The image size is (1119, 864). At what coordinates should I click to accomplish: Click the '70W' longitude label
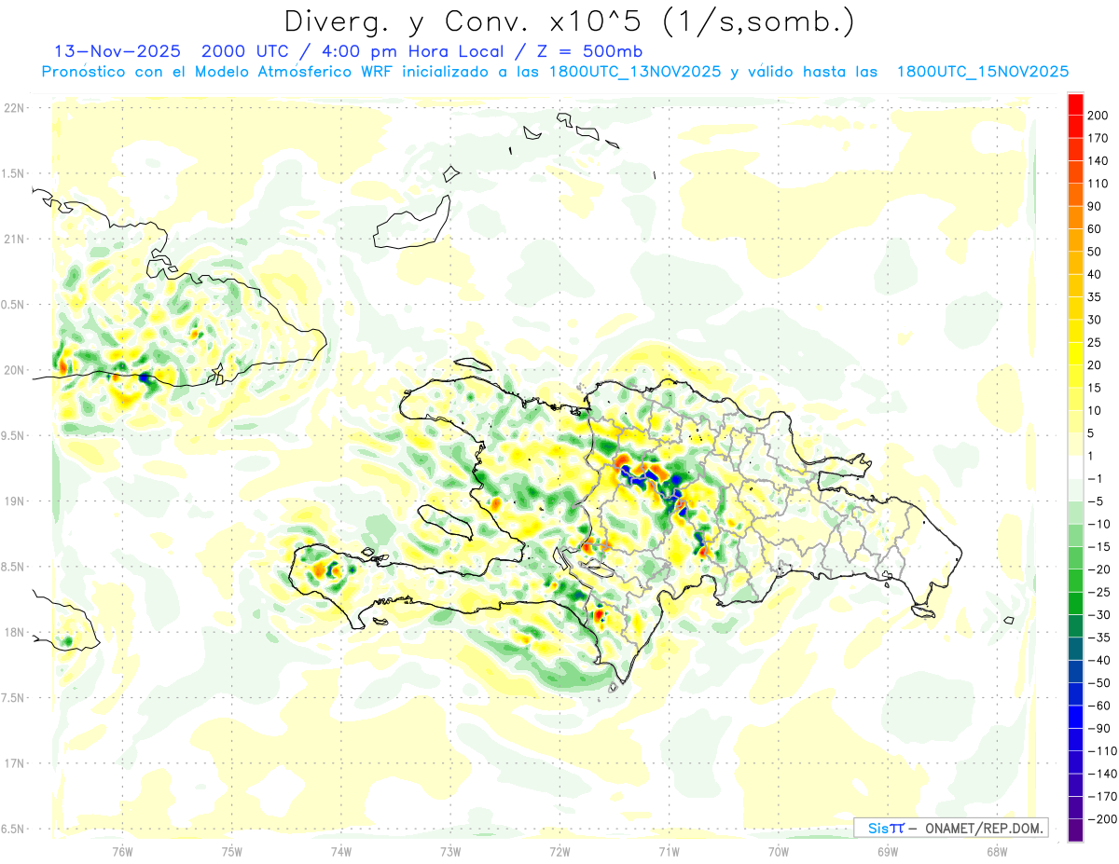[x=779, y=851]
